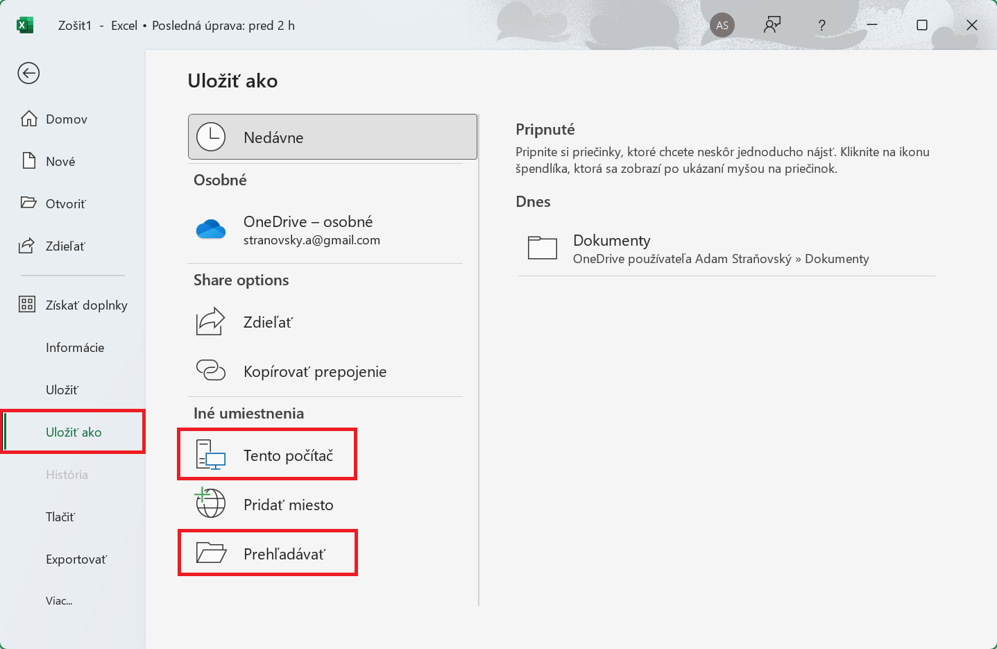Minimize the Excel window
997x649 pixels.
(x=872, y=25)
